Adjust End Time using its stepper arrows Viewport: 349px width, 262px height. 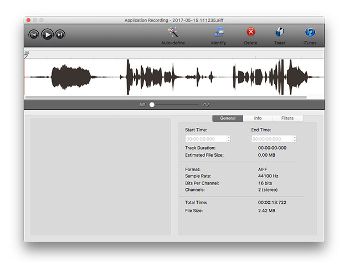(x=295, y=139)
